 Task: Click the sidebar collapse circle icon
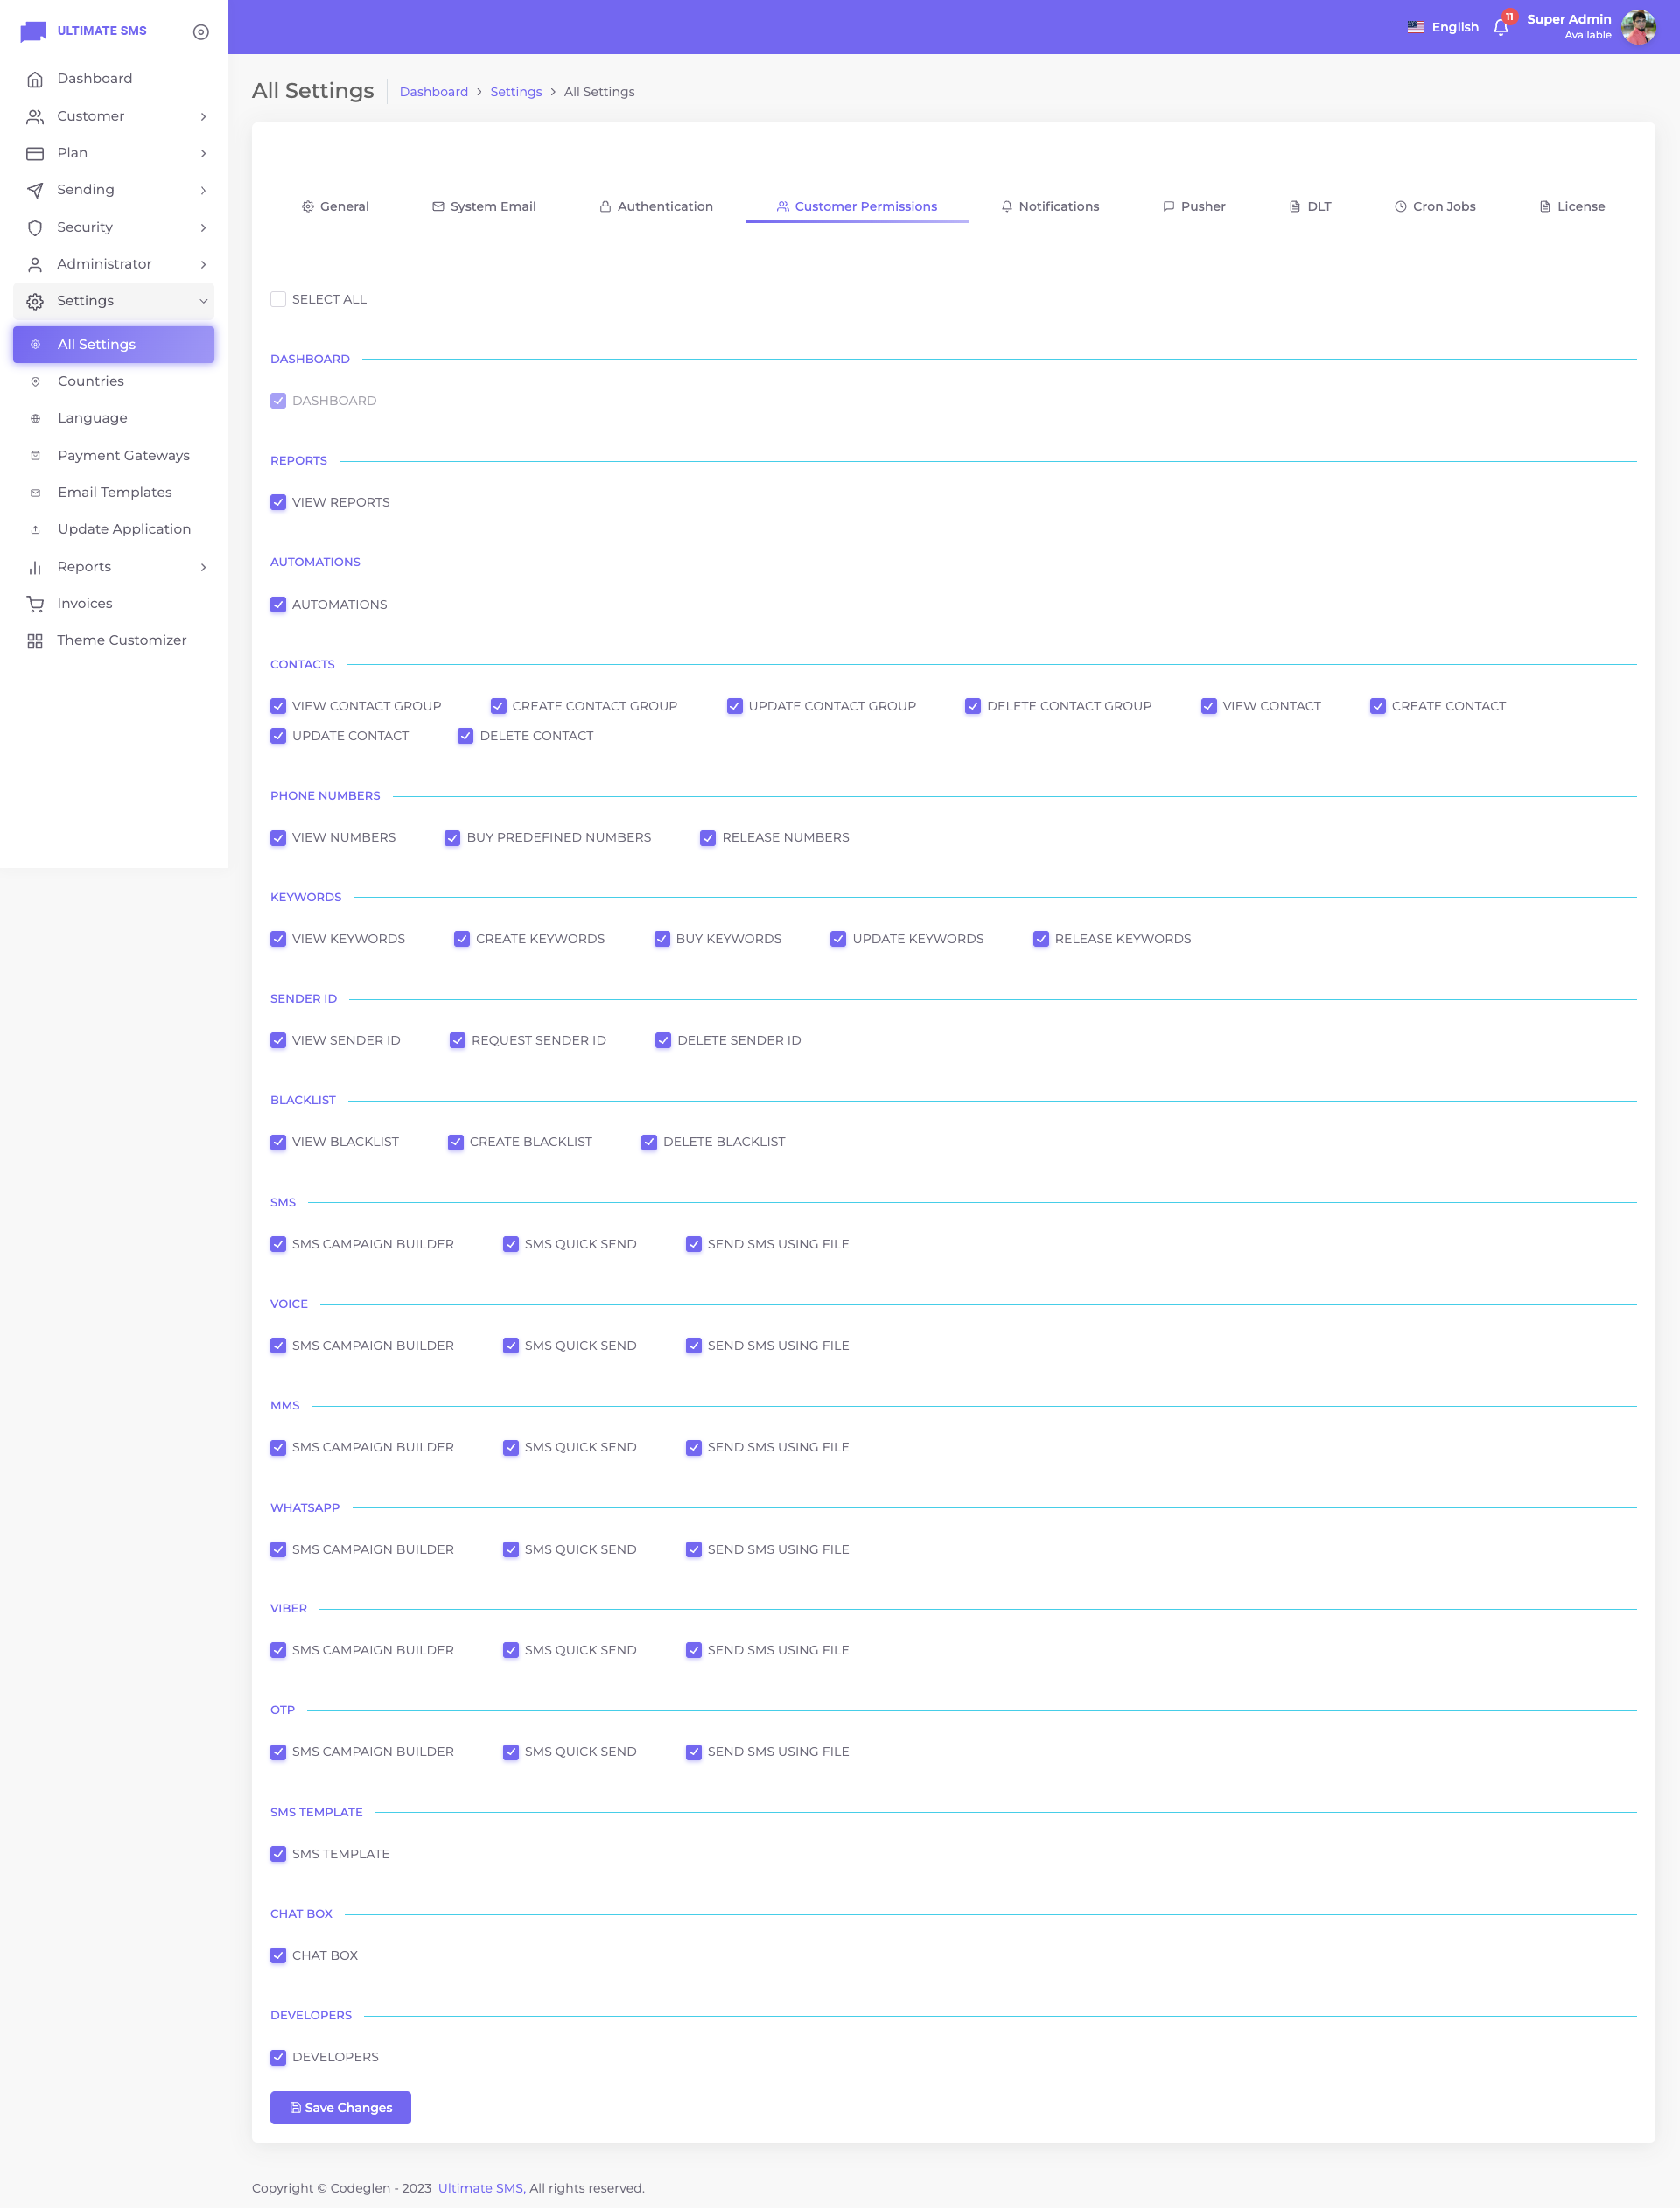pos(201,32)
